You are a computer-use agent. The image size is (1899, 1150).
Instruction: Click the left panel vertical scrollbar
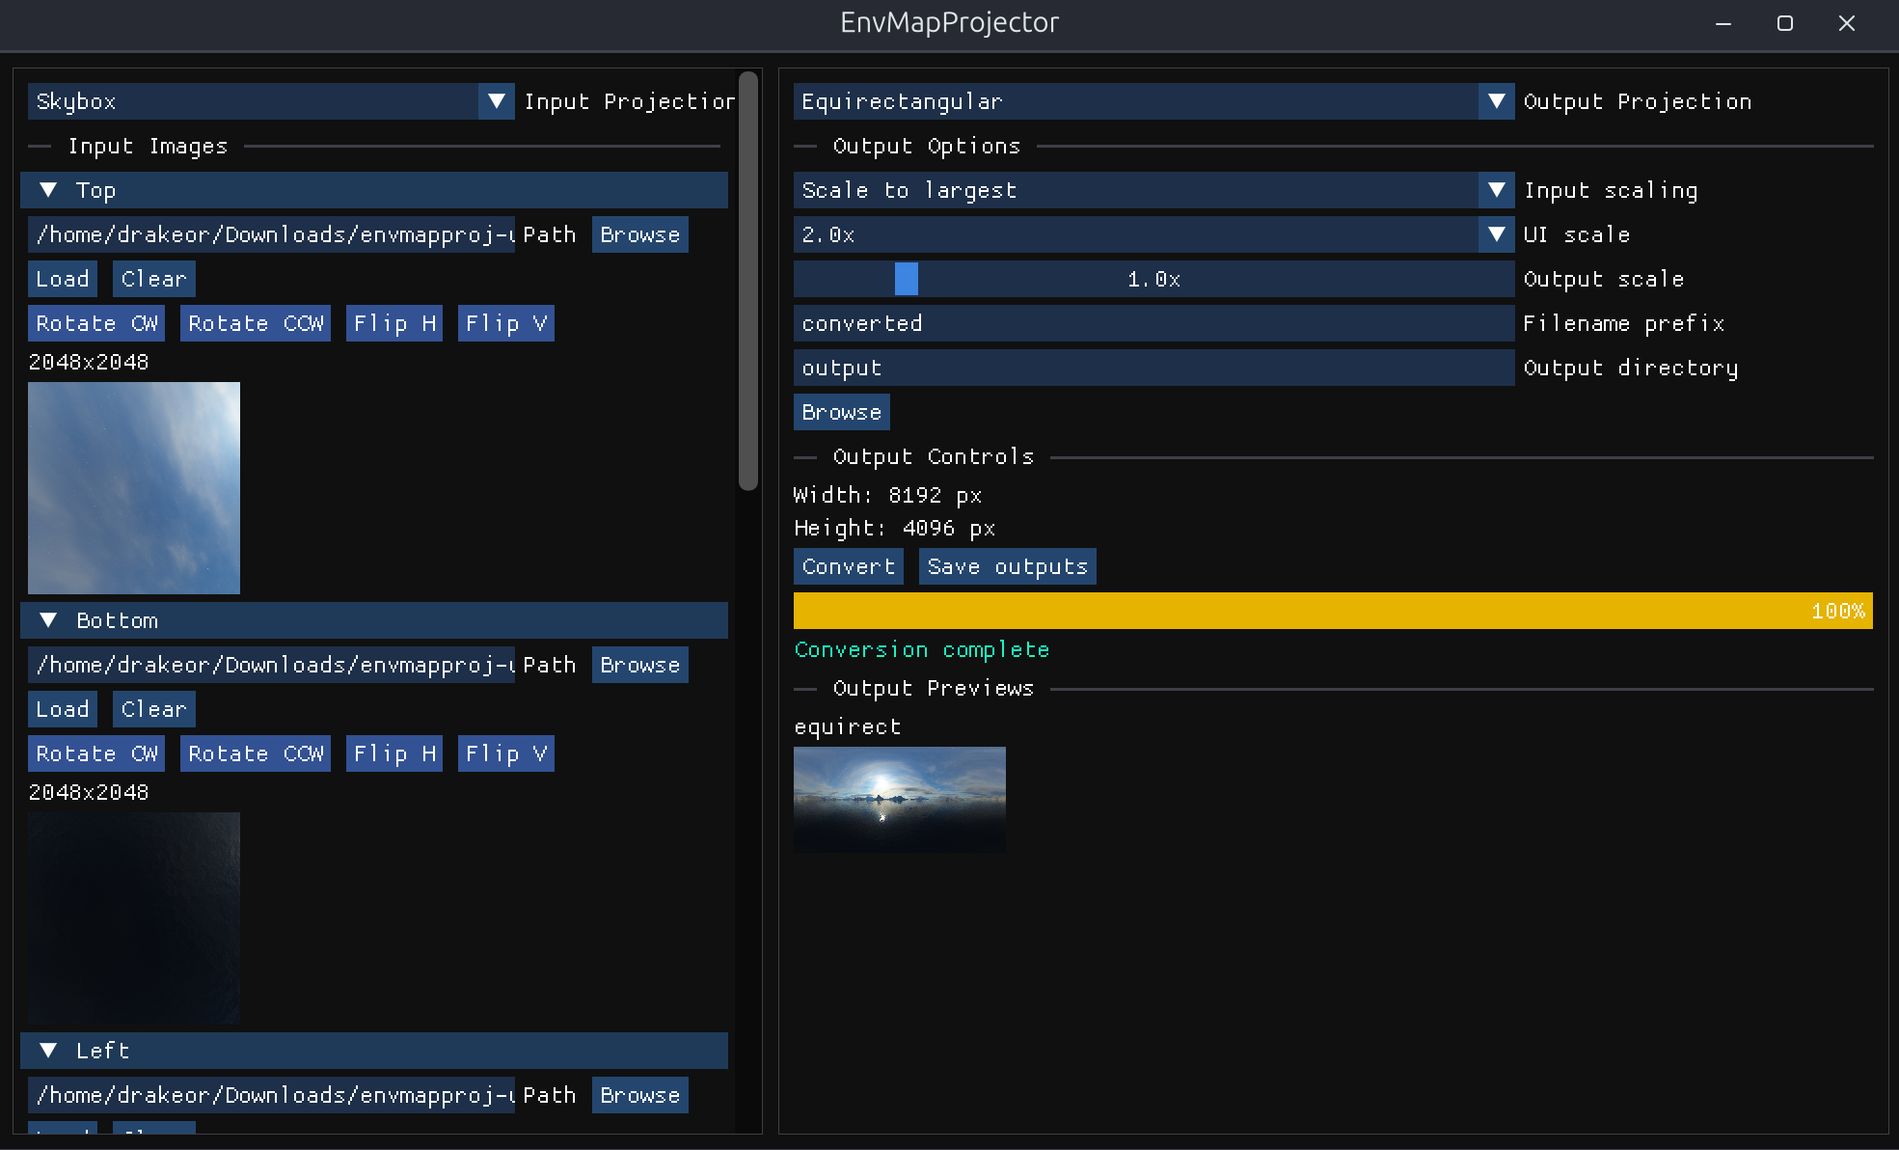[x=747, y=280]
